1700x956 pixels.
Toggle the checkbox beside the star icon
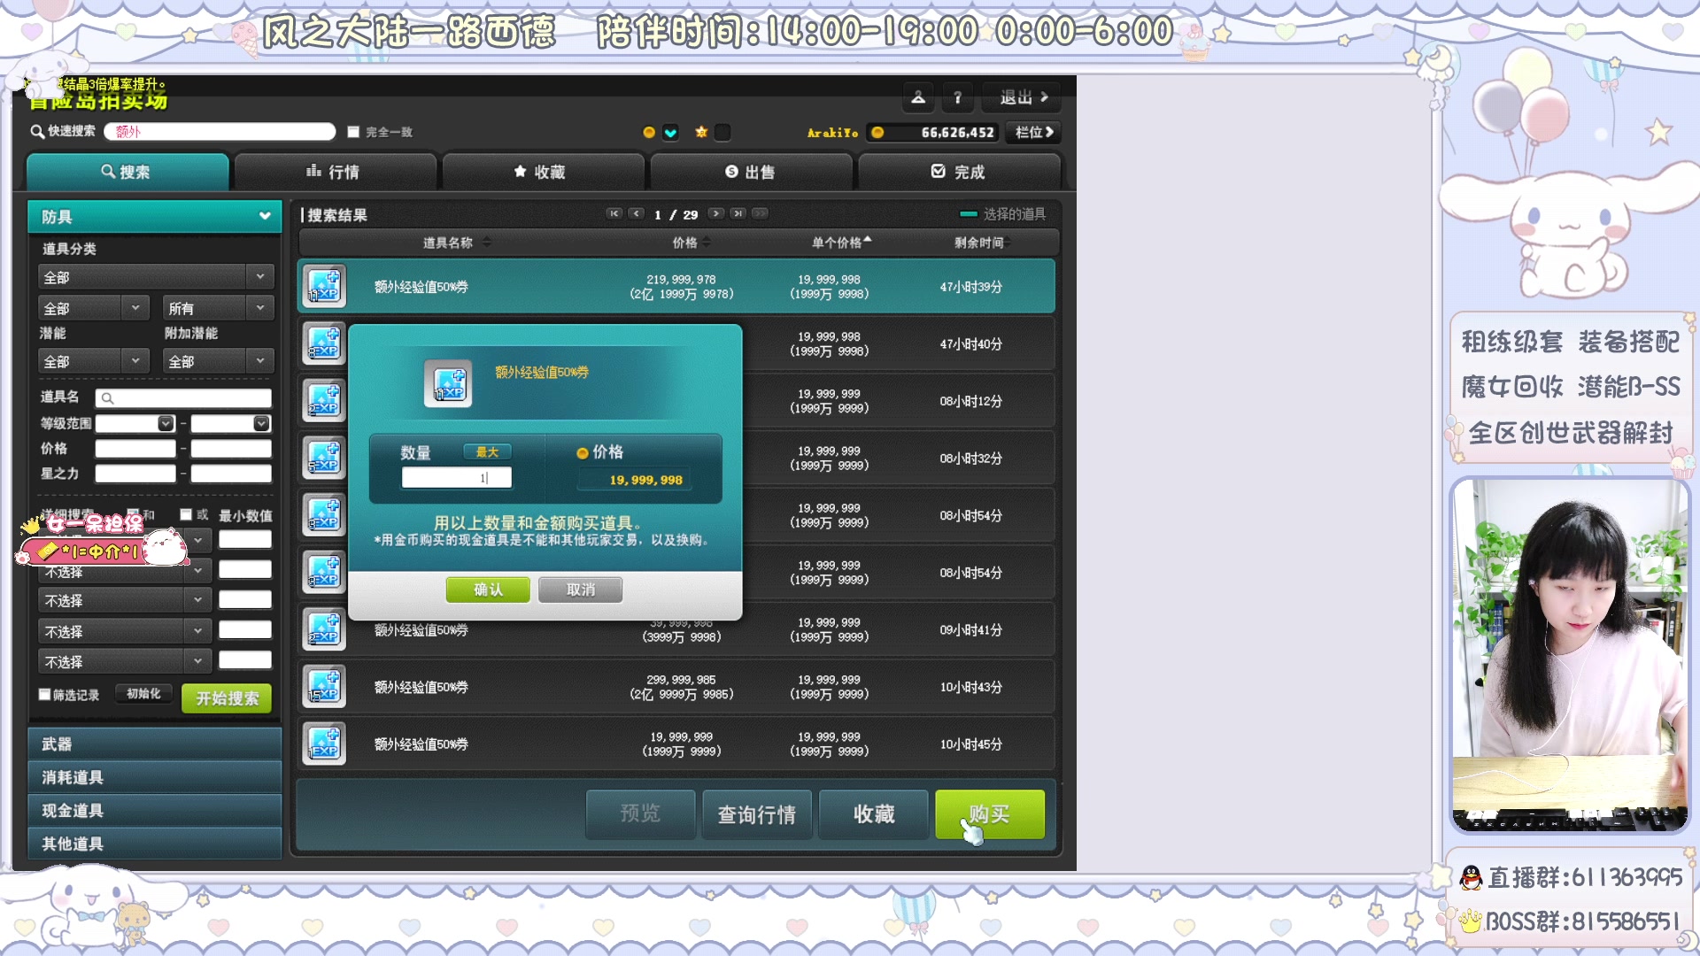(x=722, y=133)
